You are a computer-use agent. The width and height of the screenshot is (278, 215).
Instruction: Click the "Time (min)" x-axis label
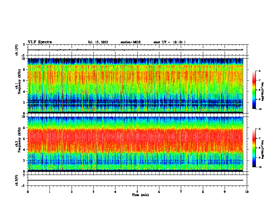140,195
